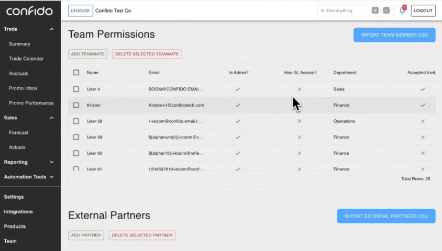Open the notifications bell
This screenshot has height=251, width=442.
click(x=402, y=10)
